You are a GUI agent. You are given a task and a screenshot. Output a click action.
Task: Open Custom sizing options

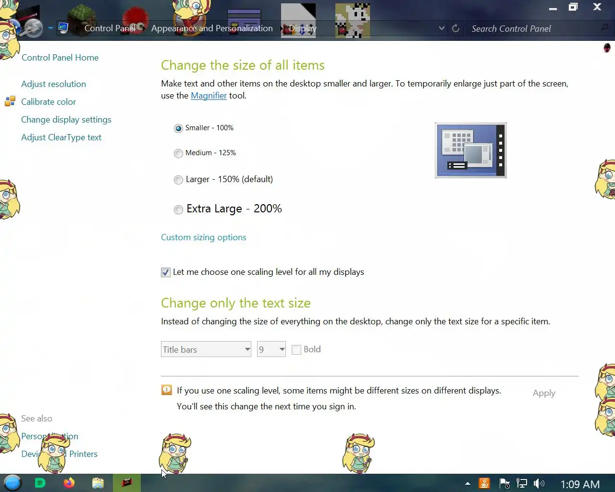(204, 237)
